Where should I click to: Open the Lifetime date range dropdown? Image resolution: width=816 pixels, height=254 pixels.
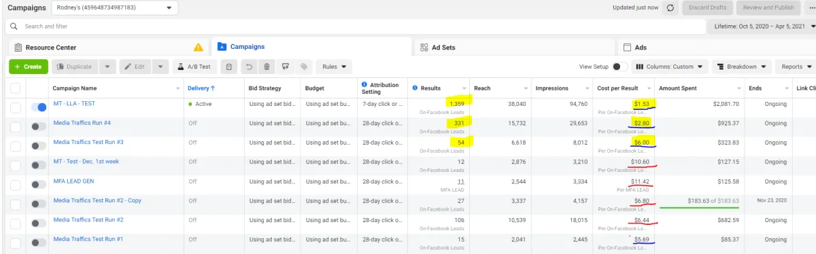tap(762, 26)
